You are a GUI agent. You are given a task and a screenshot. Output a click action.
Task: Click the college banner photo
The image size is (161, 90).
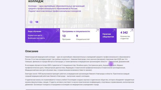click(x=80, y=14)
